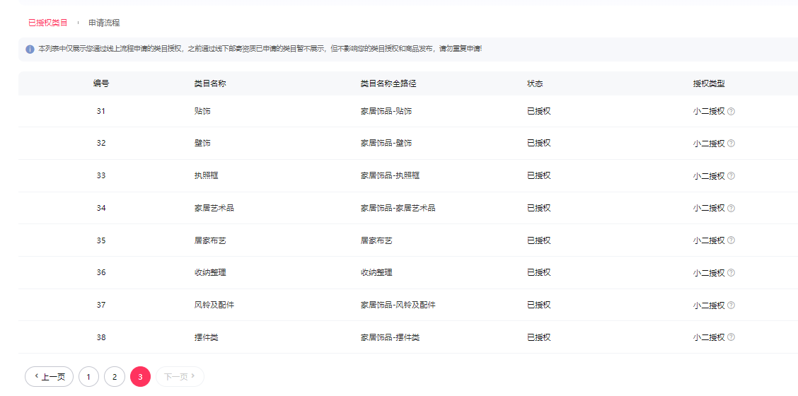Click help icon beside 小二授权 in row 38

click(x=731, y=338)
